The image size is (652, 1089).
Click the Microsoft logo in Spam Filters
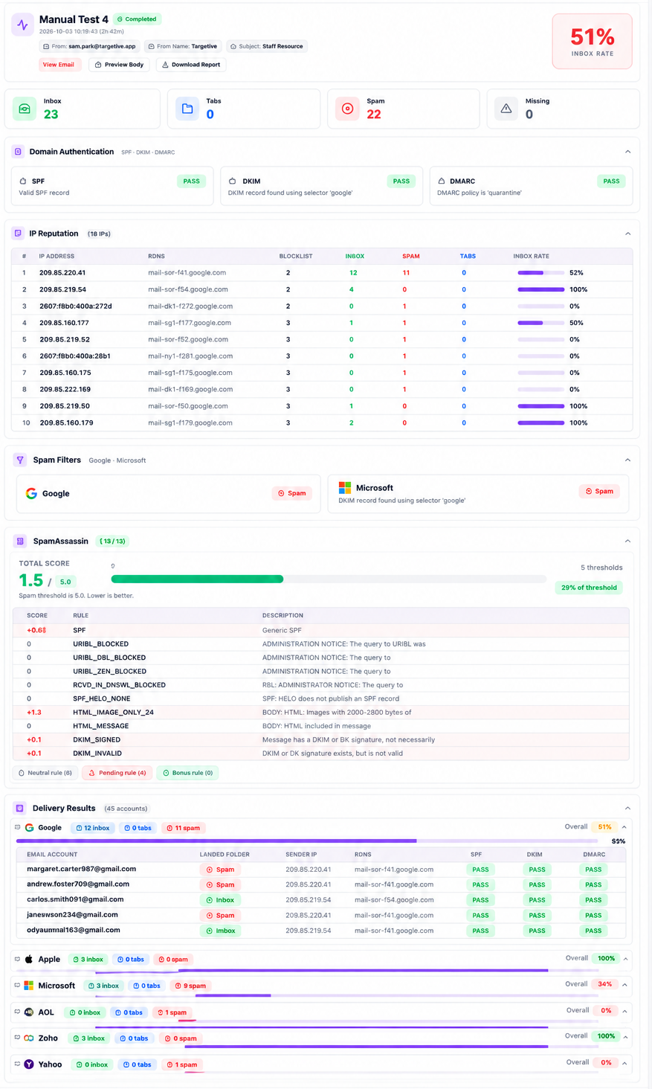345,488
